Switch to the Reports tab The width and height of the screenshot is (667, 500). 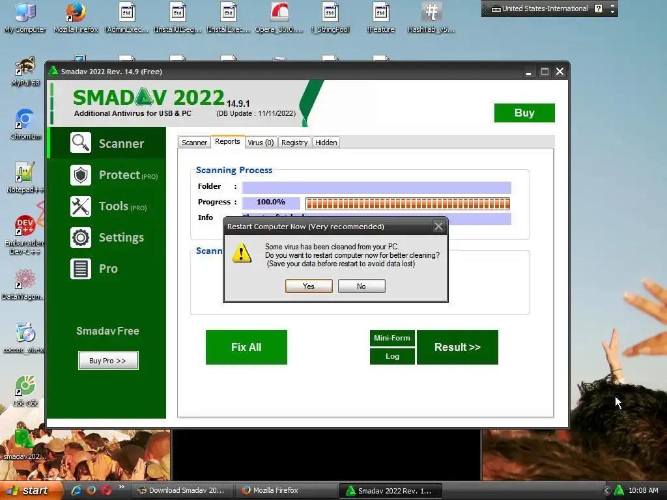click(x=227, y=141)
